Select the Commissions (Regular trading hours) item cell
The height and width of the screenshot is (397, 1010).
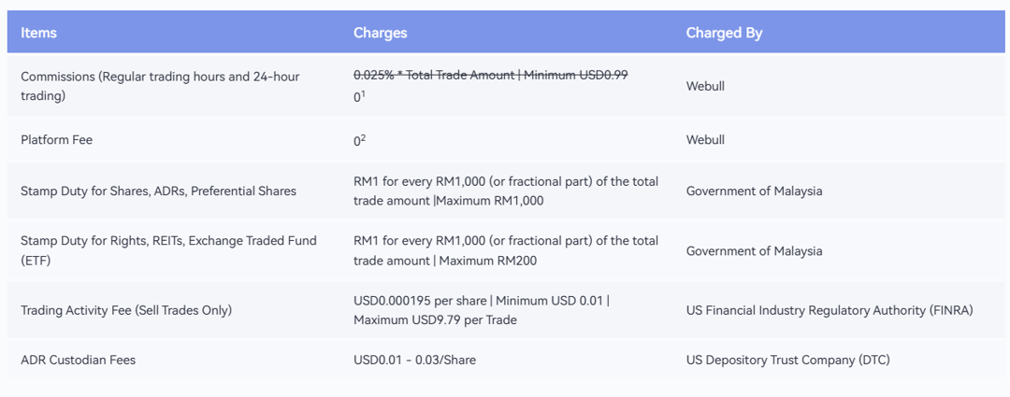(x=161, y=85)
